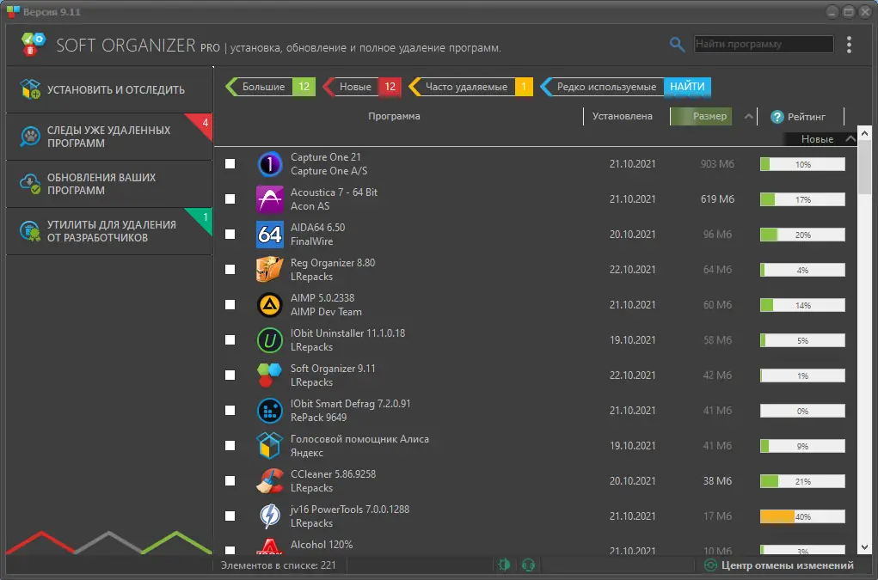Click the Acoustica 7 app icon
The width and height of the screenshot is (878, 580).
click(269, 199)
